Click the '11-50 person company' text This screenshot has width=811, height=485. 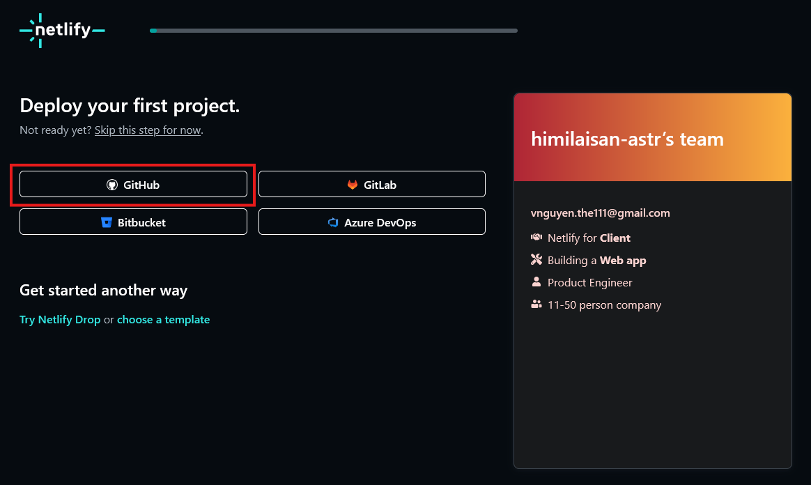(x=604, y=305)
